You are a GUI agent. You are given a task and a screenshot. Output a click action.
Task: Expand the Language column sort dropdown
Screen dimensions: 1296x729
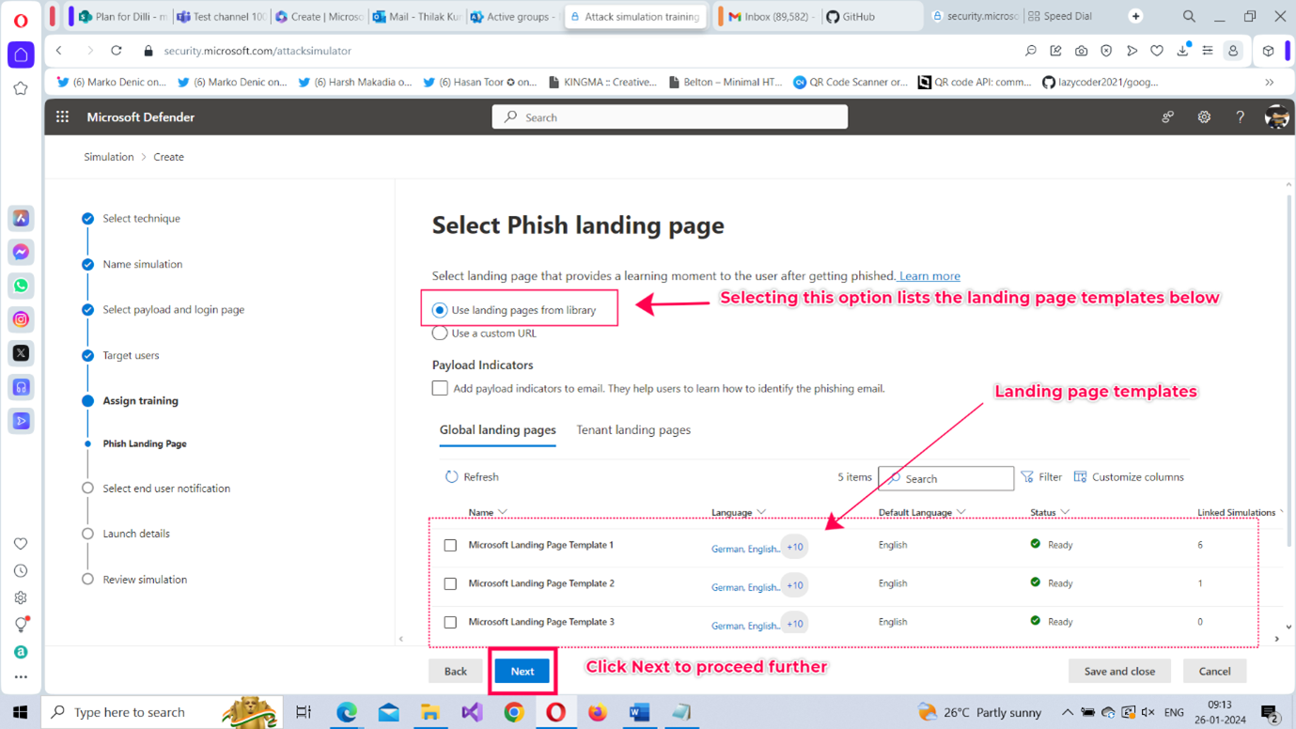click(x=761, y=513)
